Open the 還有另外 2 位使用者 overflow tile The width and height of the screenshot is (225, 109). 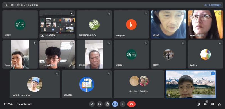tap(139, 84)
